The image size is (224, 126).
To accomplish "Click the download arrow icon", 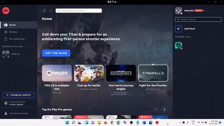I will [6, 113].
